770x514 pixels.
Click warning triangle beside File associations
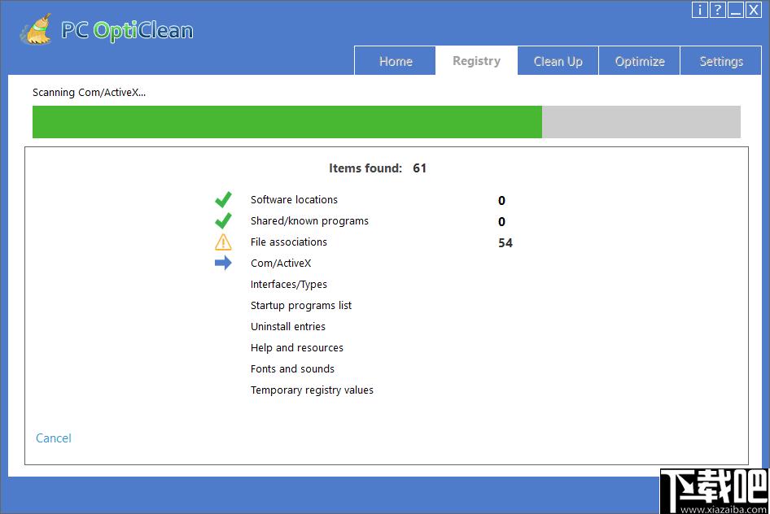pos(223,242)
